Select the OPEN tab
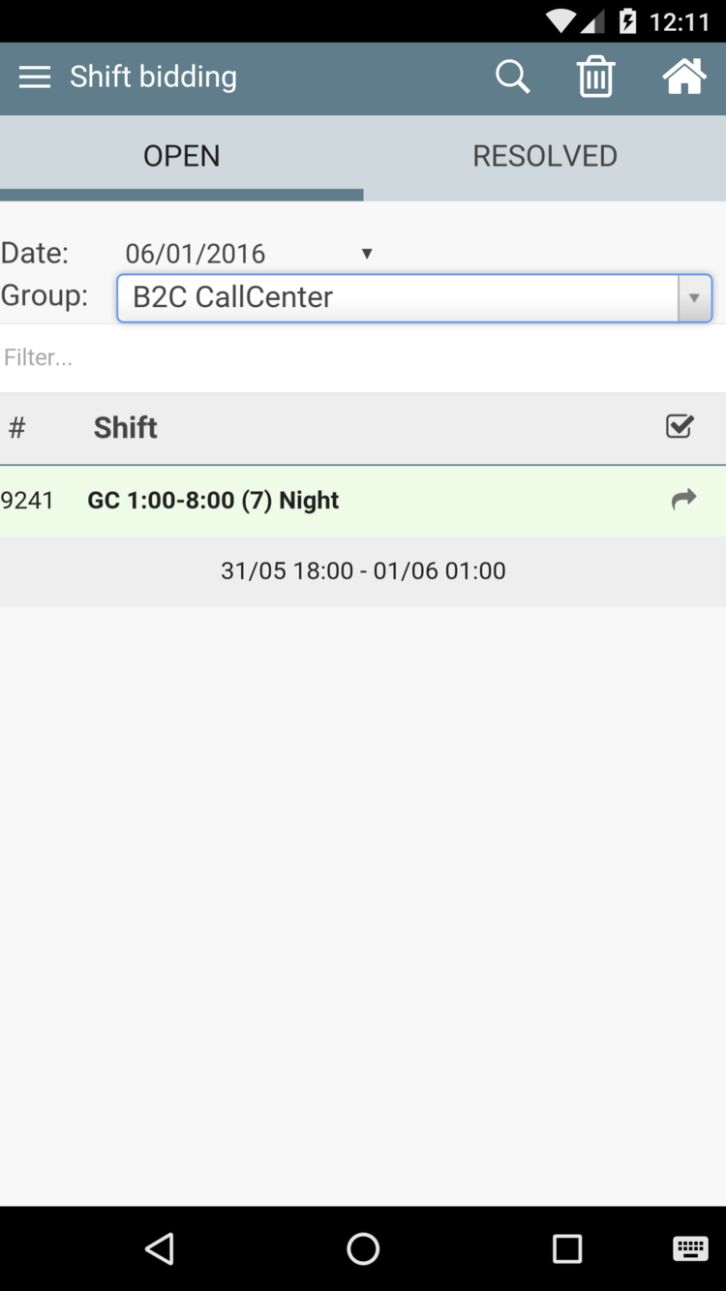 (x=182, y=156)
